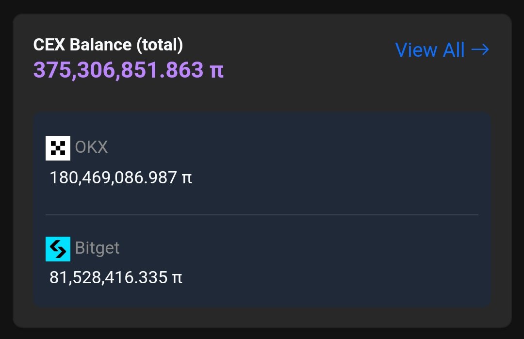Click the word All in View All

click(x=454, y=50)
